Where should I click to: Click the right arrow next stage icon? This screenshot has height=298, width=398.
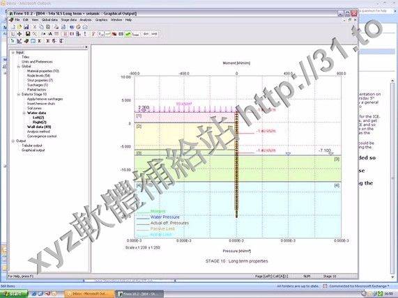point(154,33)
